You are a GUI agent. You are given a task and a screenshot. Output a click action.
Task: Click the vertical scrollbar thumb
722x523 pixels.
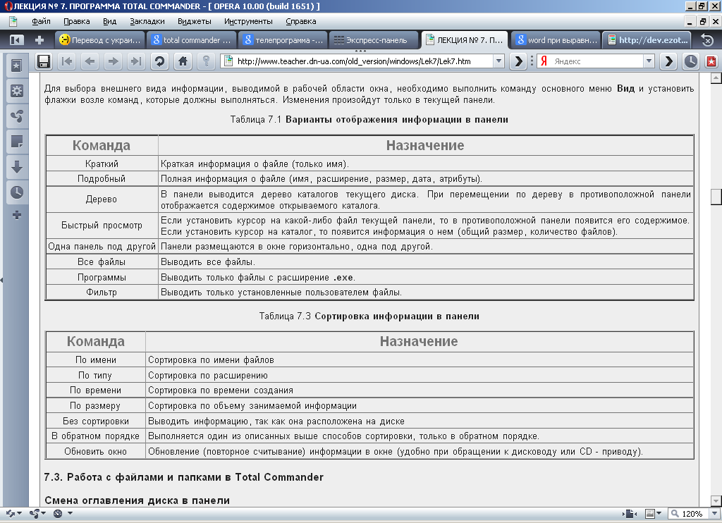716,197
